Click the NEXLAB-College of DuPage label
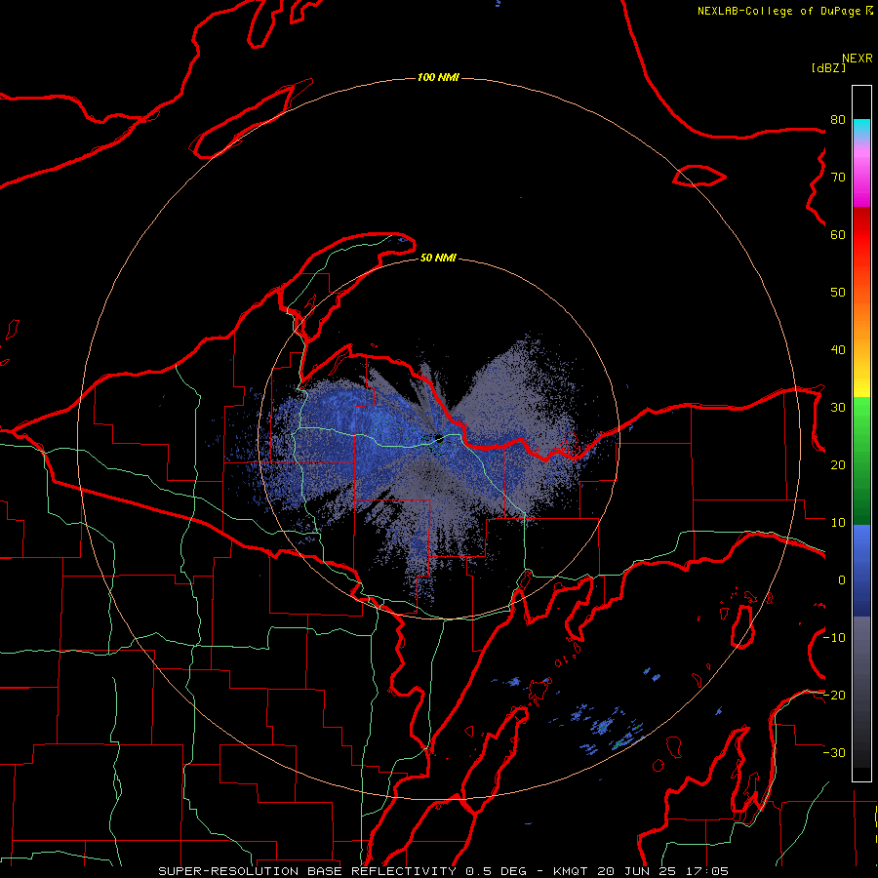 779,11
